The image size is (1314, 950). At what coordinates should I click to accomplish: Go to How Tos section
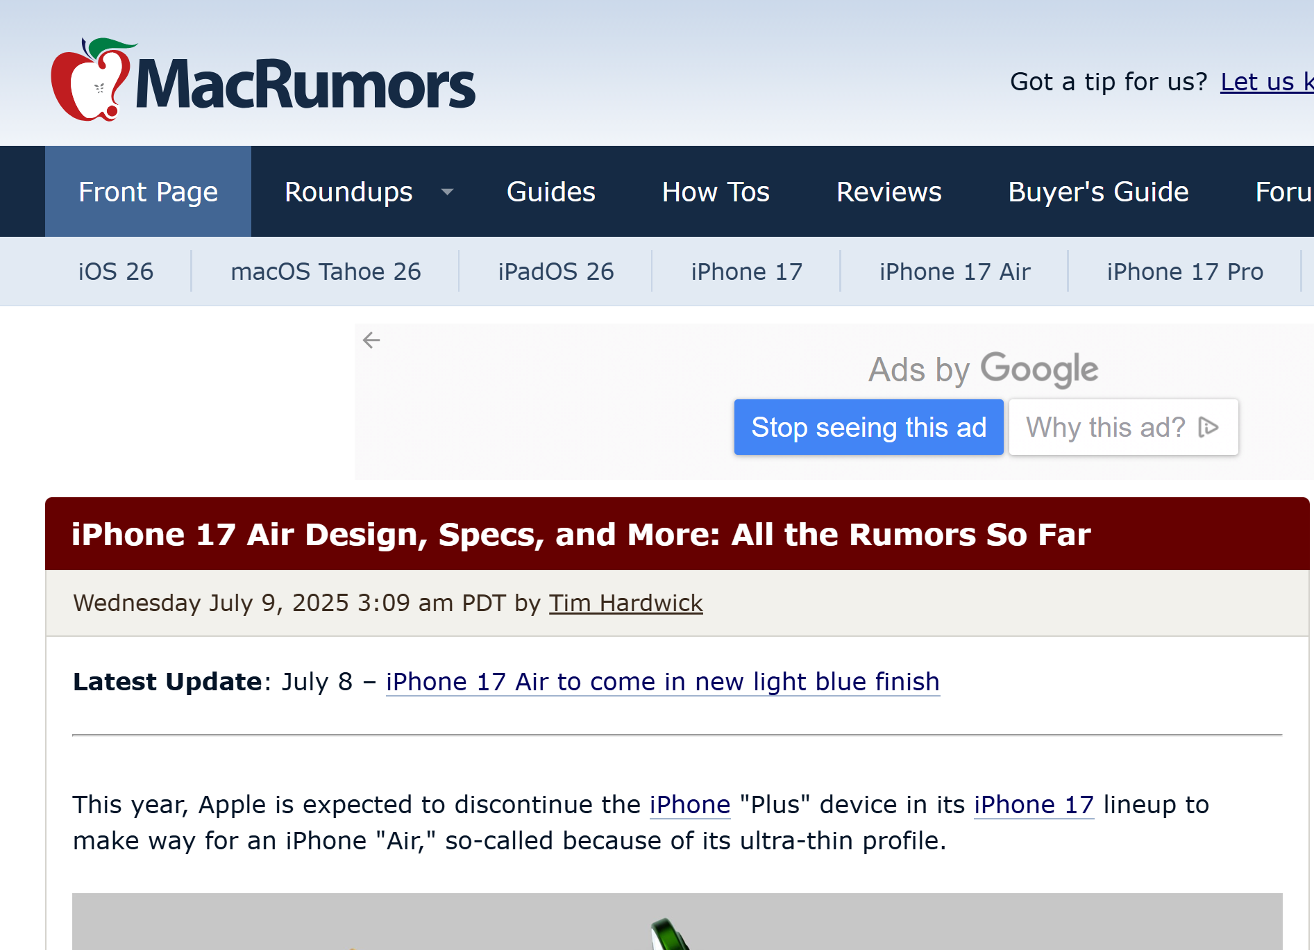pos(716,192)
